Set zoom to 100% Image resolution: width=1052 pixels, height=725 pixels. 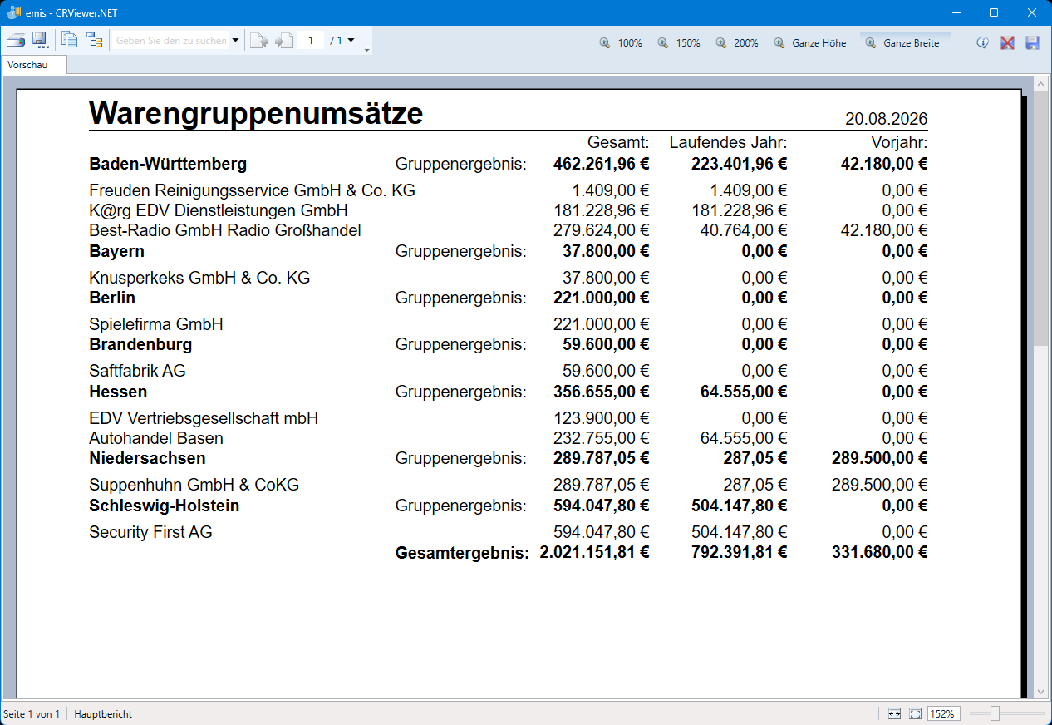point(621,42)
